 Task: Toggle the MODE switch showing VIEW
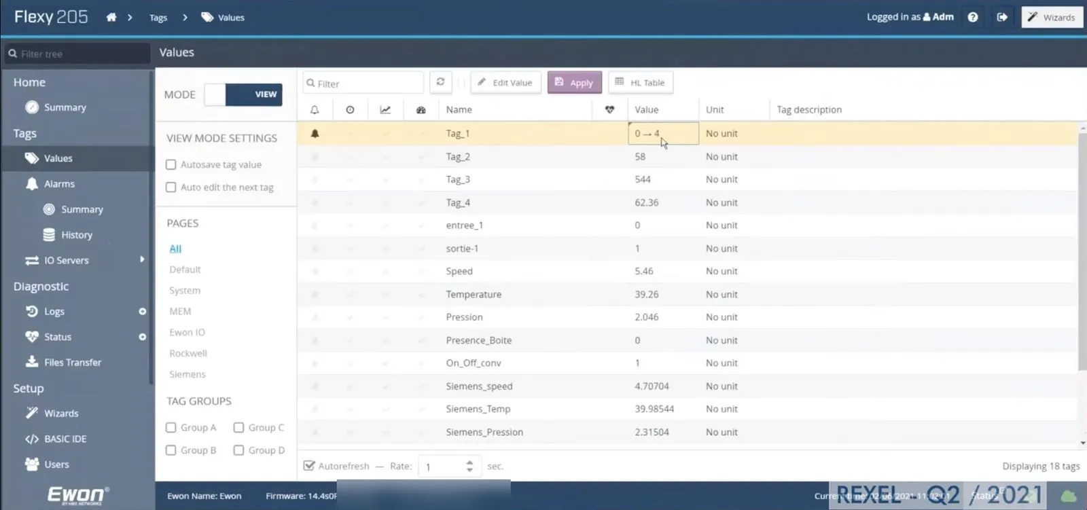(243, 94)
